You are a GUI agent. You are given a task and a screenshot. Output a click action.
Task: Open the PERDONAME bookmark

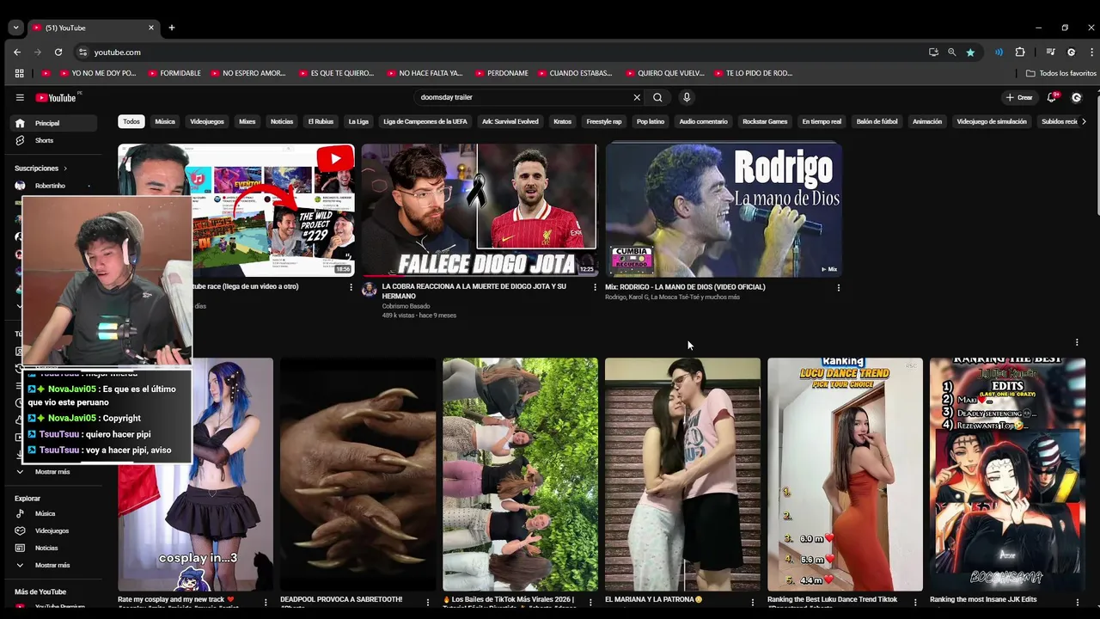coord(502,73)
